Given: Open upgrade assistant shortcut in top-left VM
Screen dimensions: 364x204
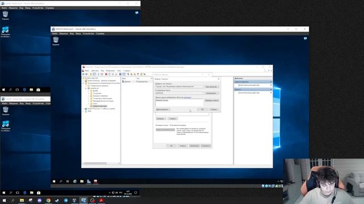Looking at the screenshot, I should tap(5, 32).
